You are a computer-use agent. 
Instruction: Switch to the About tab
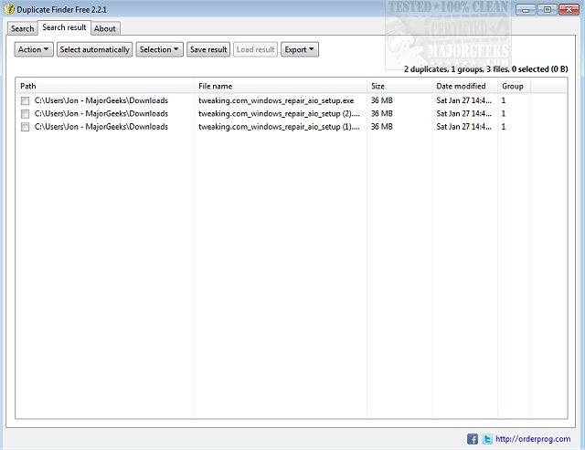click(x=105, y=28)
